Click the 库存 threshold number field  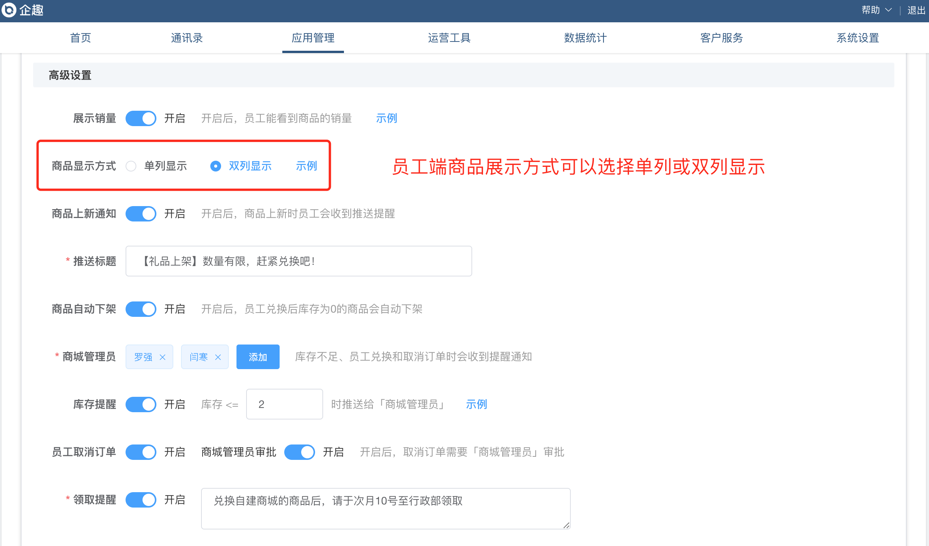click(x=284, y=405)
